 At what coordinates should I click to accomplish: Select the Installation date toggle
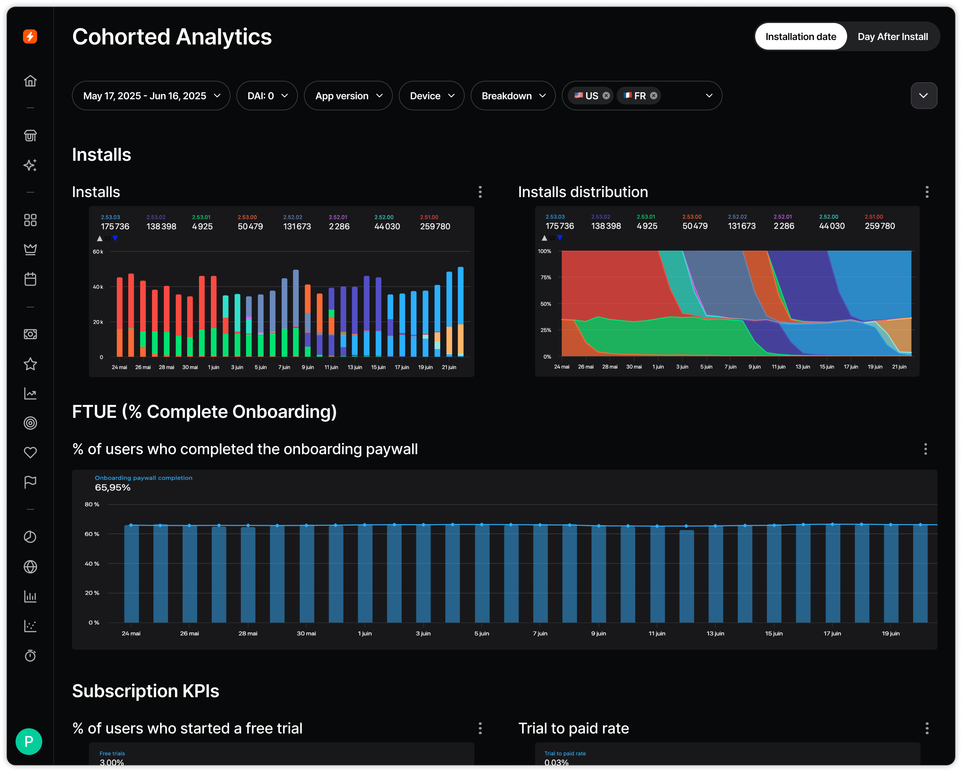(x=800, y=37)
